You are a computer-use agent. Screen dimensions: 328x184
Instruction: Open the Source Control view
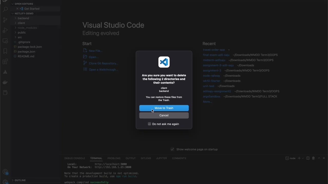click(5, 20)
